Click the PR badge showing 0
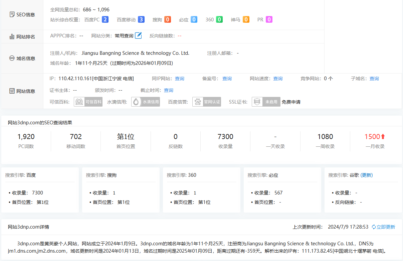The width and height of the screenshot is (403, 261). point(269,19)
